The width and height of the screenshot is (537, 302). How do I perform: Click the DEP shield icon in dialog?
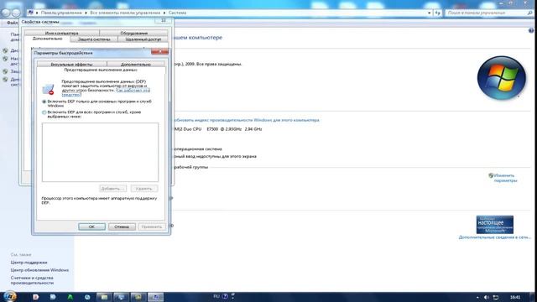tap(49, 89)
